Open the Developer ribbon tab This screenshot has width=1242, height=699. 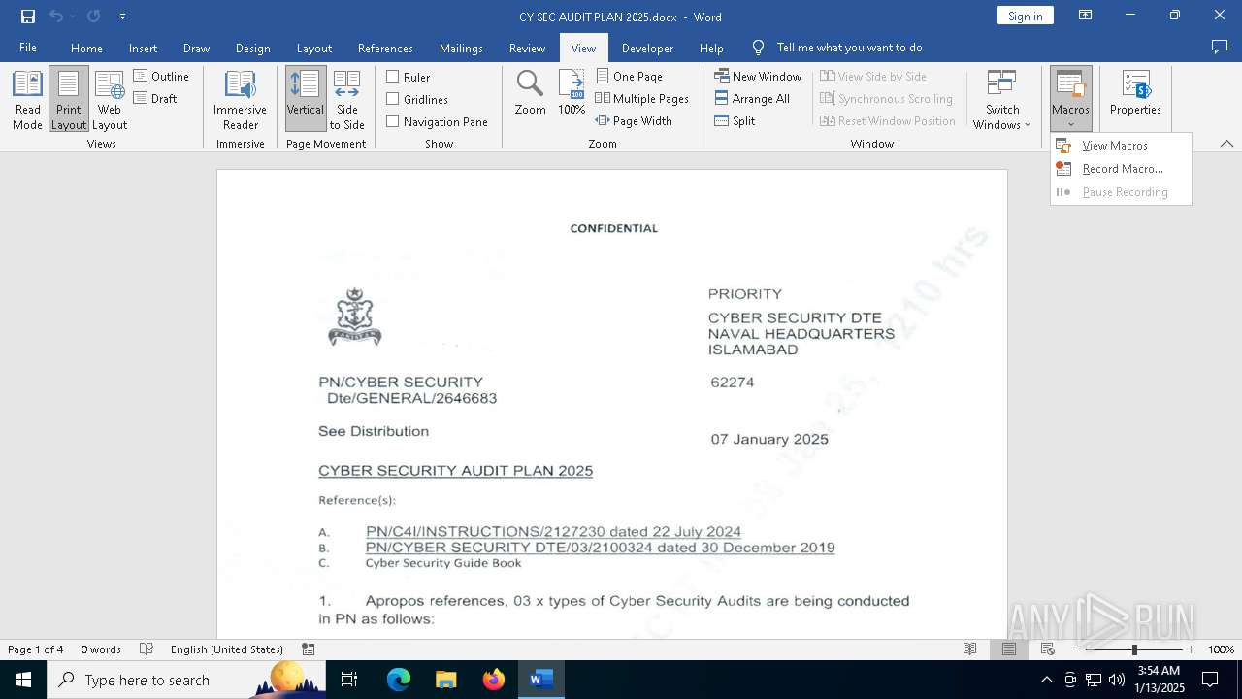pos(647,48)
